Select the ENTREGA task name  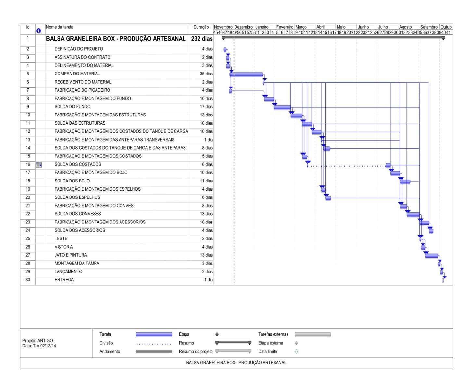(64, 280)
